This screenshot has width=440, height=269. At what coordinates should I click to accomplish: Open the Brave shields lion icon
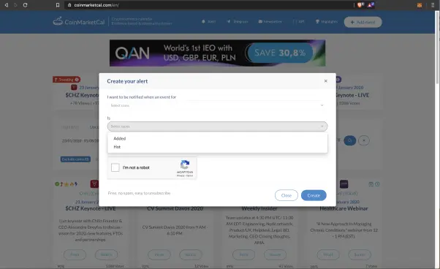[x=360, y=5]
